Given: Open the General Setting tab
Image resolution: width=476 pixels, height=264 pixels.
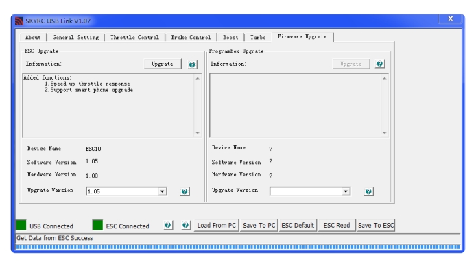Looking at the screenshot, I should [75, 37].
